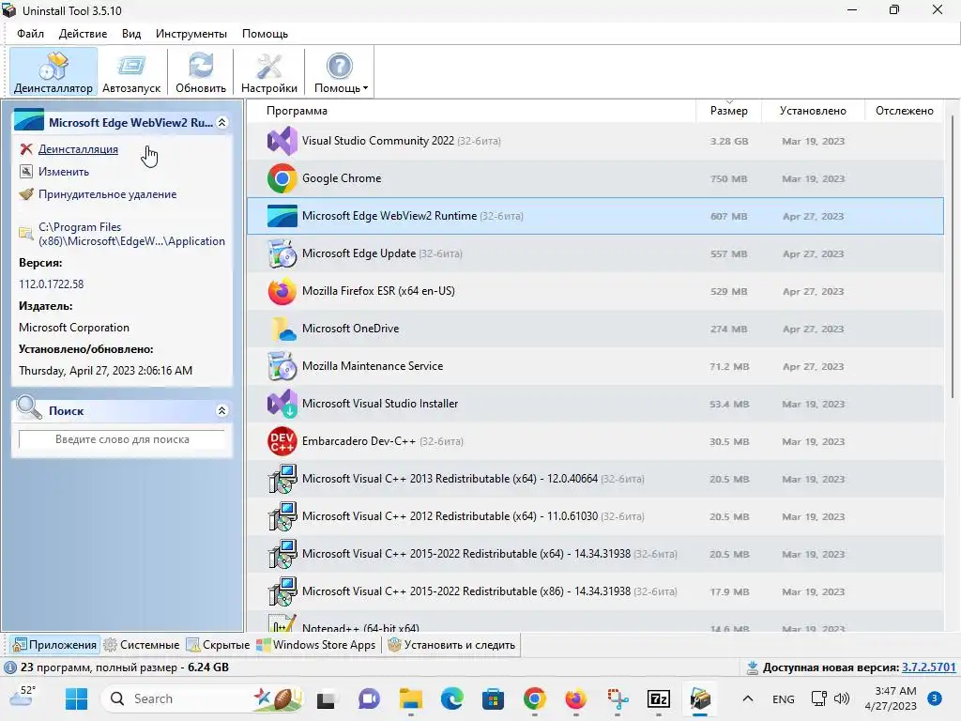961x721 pixels.
Task: Open Настройки from the toolbar
Action: (269, 72)
